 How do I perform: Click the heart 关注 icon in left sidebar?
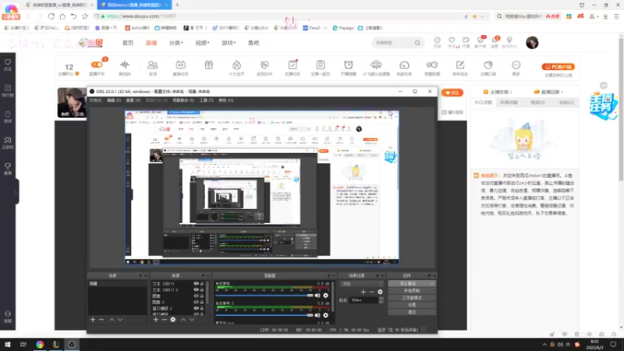[8, 62]
